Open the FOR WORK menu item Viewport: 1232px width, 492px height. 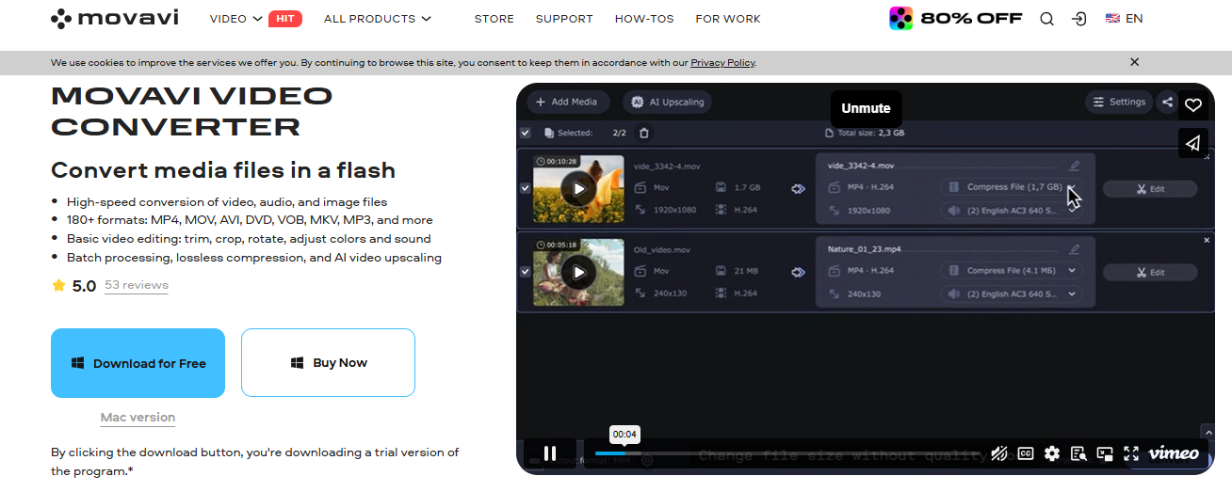(728, 19)
